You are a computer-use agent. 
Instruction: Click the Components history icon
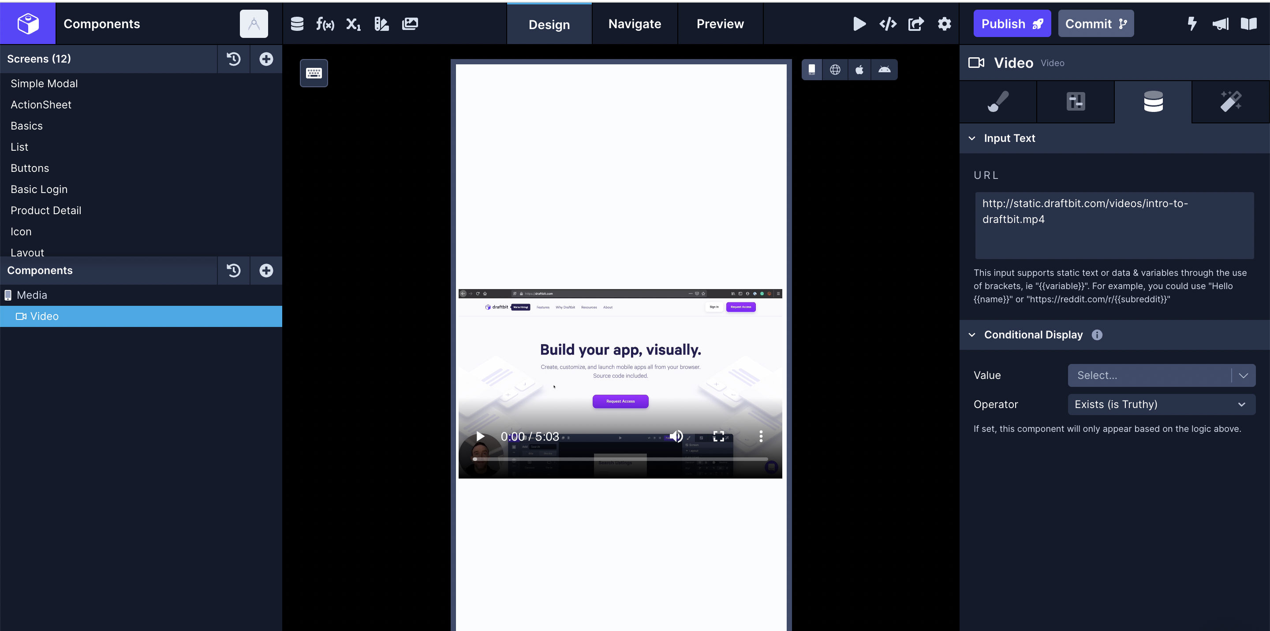pos(234,271)
